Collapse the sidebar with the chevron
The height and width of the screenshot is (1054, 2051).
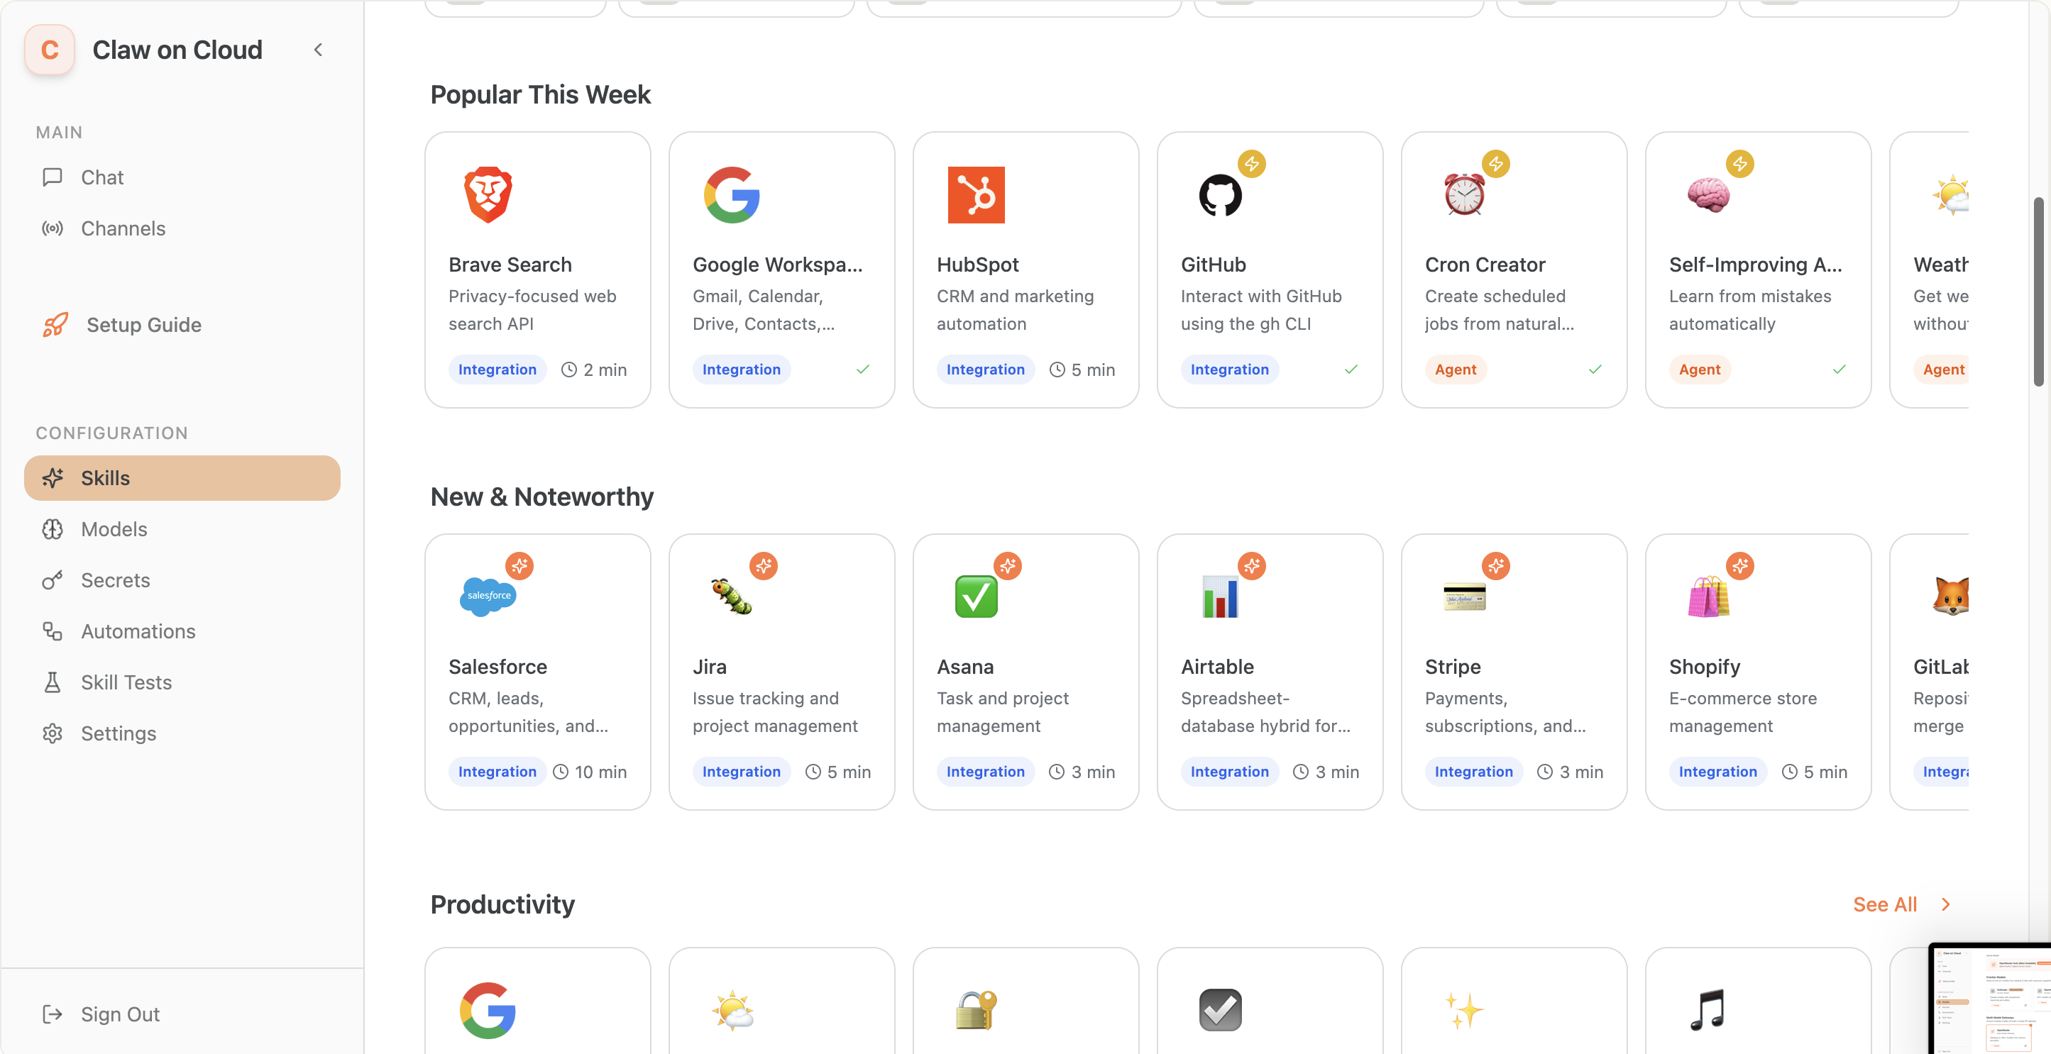pyautogui.click(x=319, y=50)
